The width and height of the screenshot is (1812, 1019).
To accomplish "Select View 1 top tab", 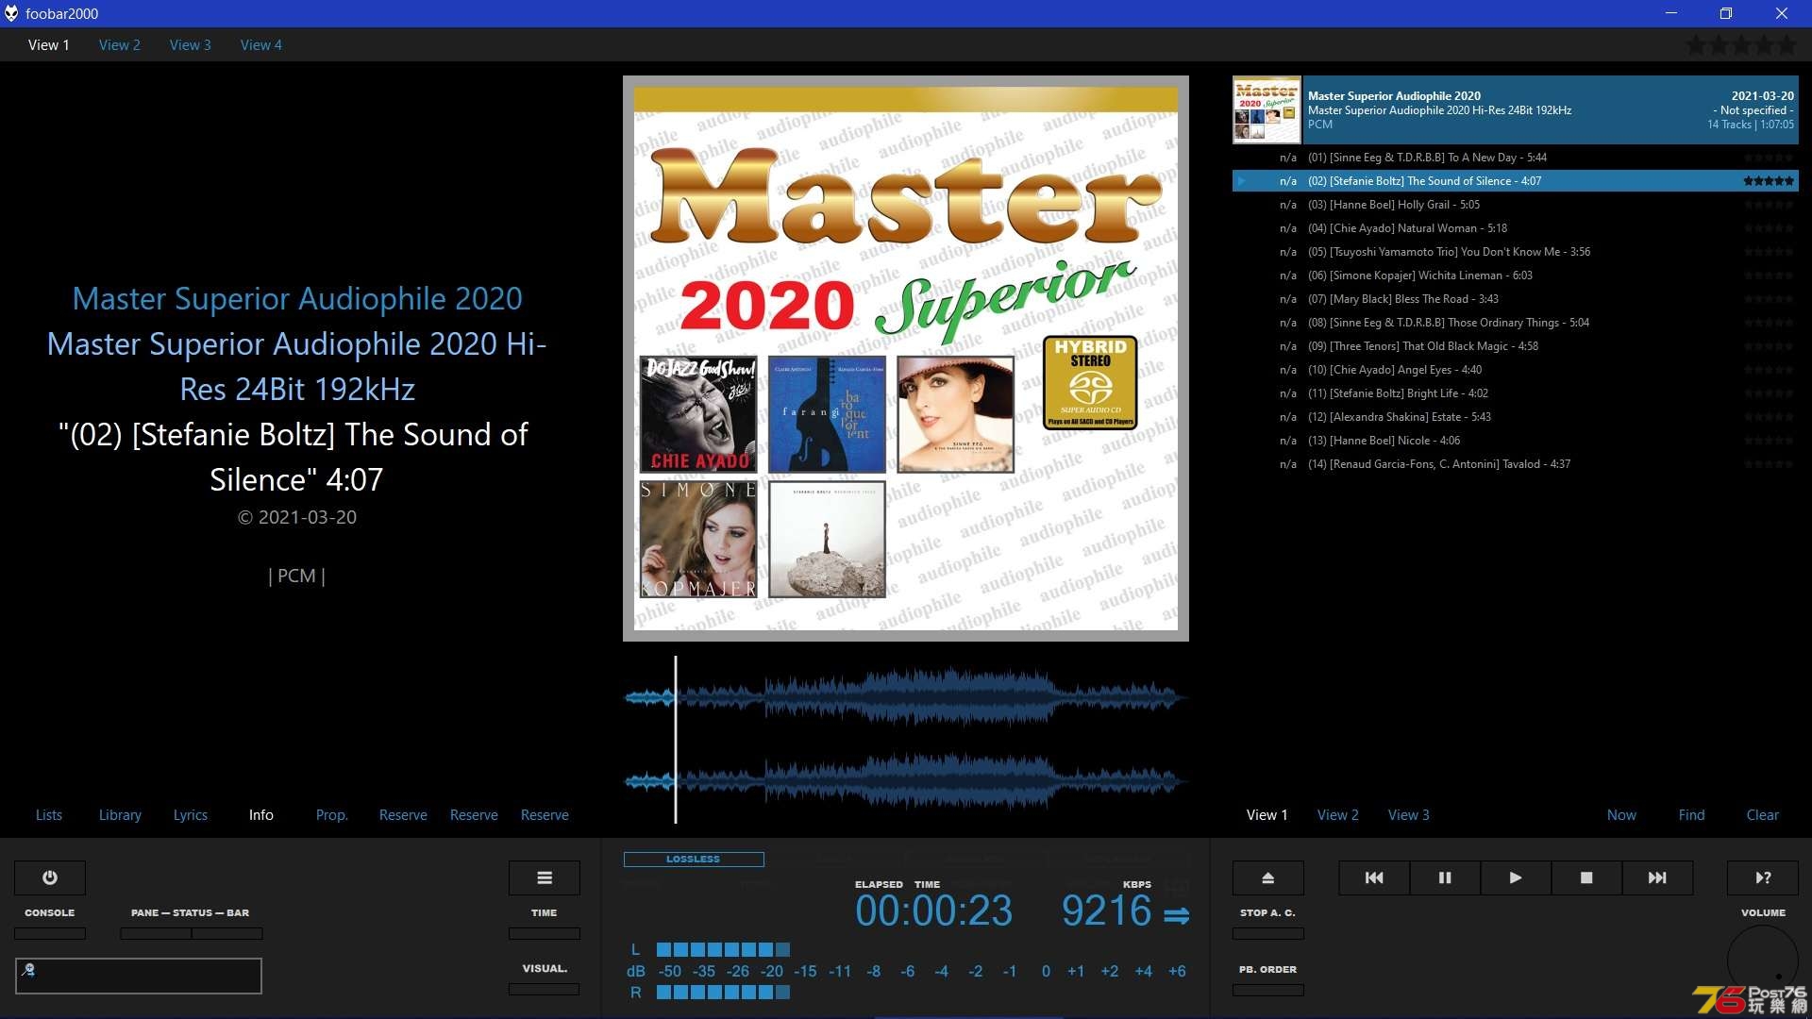I will 49,44.
